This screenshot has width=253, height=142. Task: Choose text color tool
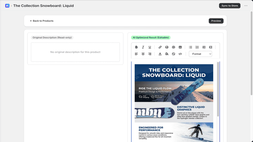click(160, 54)
